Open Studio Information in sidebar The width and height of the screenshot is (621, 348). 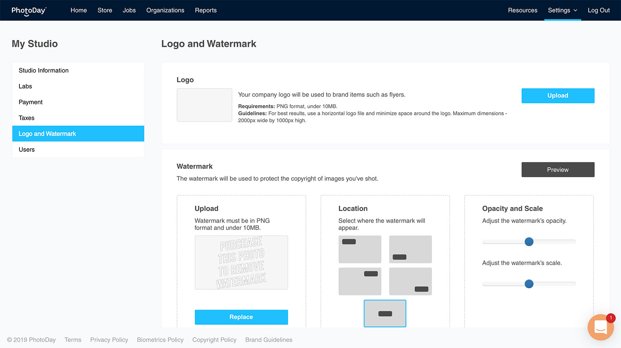click(x=78, y=70)
